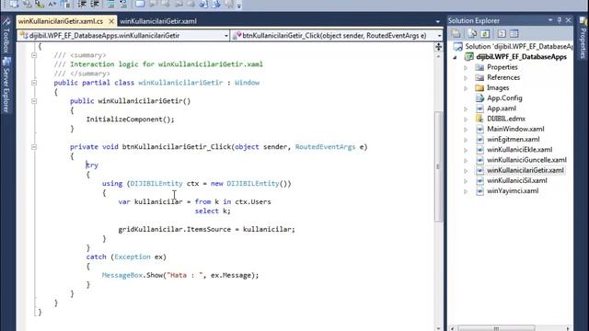Expand App.xaml node
The width and height of the screenshot is (589, 331).
click(x=466, y=108)
